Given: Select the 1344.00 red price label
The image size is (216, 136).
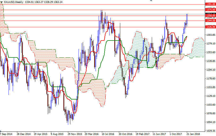Looking at the screenshot, I should point(210,21).
